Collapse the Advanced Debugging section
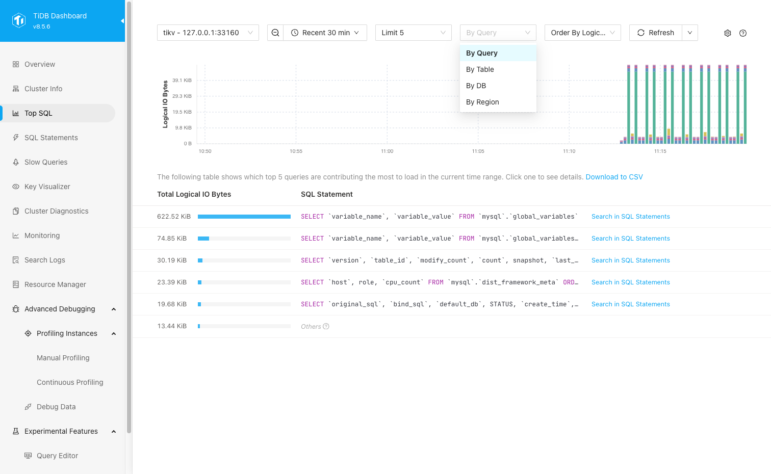Image resolution: width=771 pixels, height=474 pixels. pos(113,308)
